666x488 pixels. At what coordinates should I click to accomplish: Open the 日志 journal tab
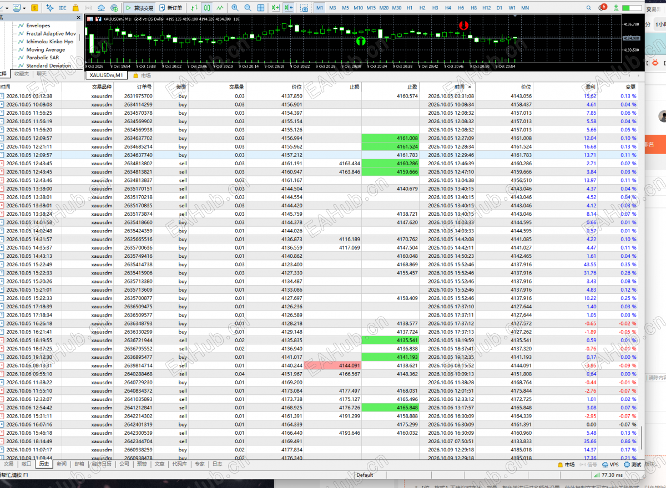[217, 464]
